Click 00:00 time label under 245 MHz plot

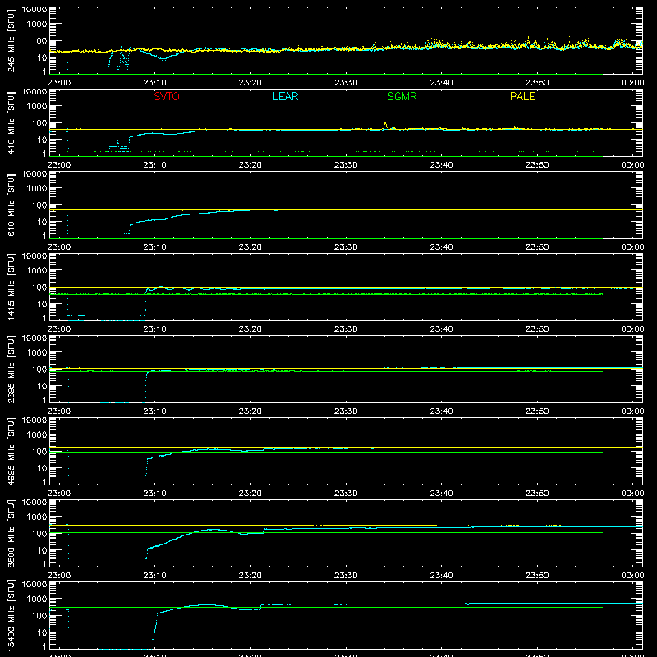click(x=632, y=83)
